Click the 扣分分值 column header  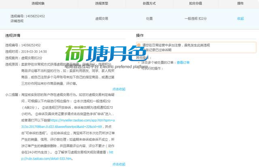tap(195, 3)
